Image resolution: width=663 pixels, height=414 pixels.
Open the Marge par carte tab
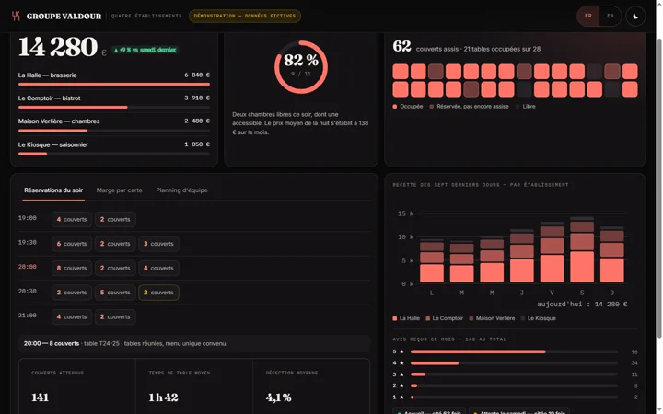coord(119,190)
